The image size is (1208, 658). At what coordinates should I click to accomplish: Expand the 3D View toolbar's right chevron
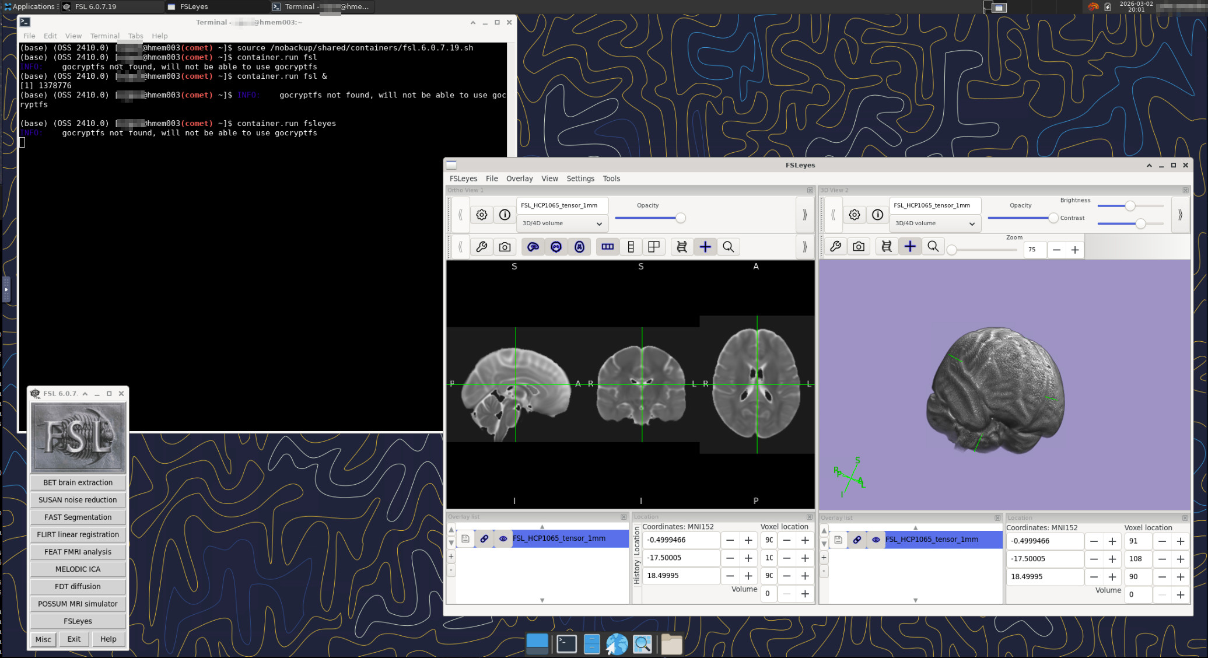[1180, 215]
